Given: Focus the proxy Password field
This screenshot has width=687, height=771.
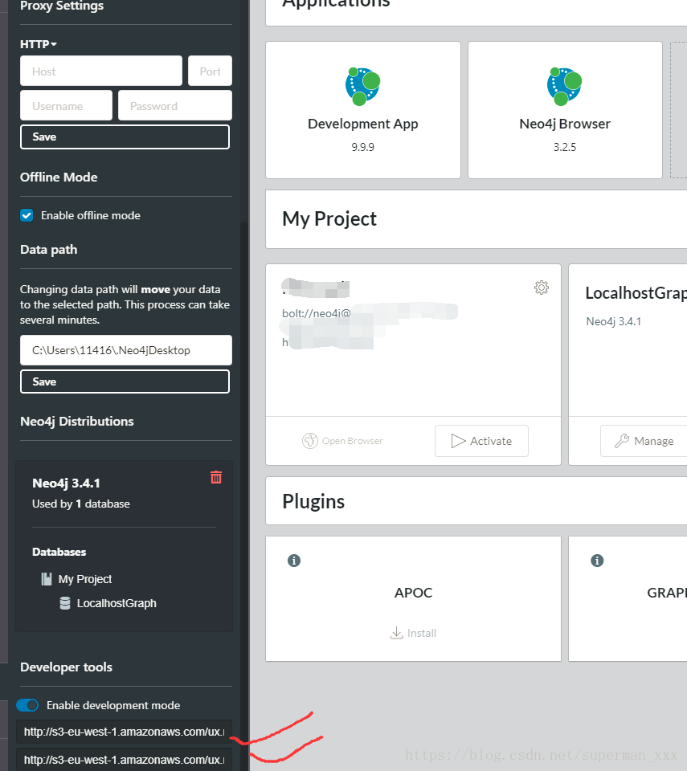Looking at the screenshot, I should coord(175,106).
